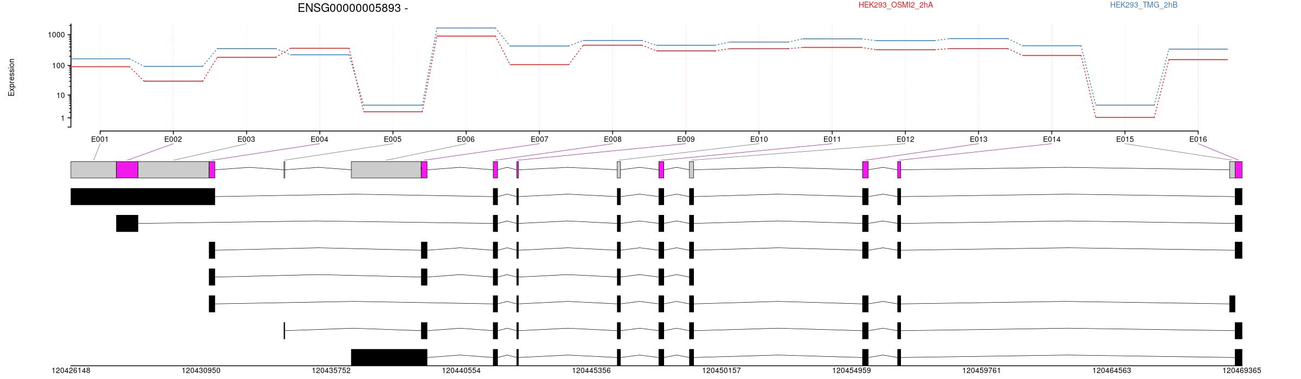Viewport: 1301px width, 379px height.
Task: Select the first gray exon bin in gene model
Action: (x=93, y=169)
